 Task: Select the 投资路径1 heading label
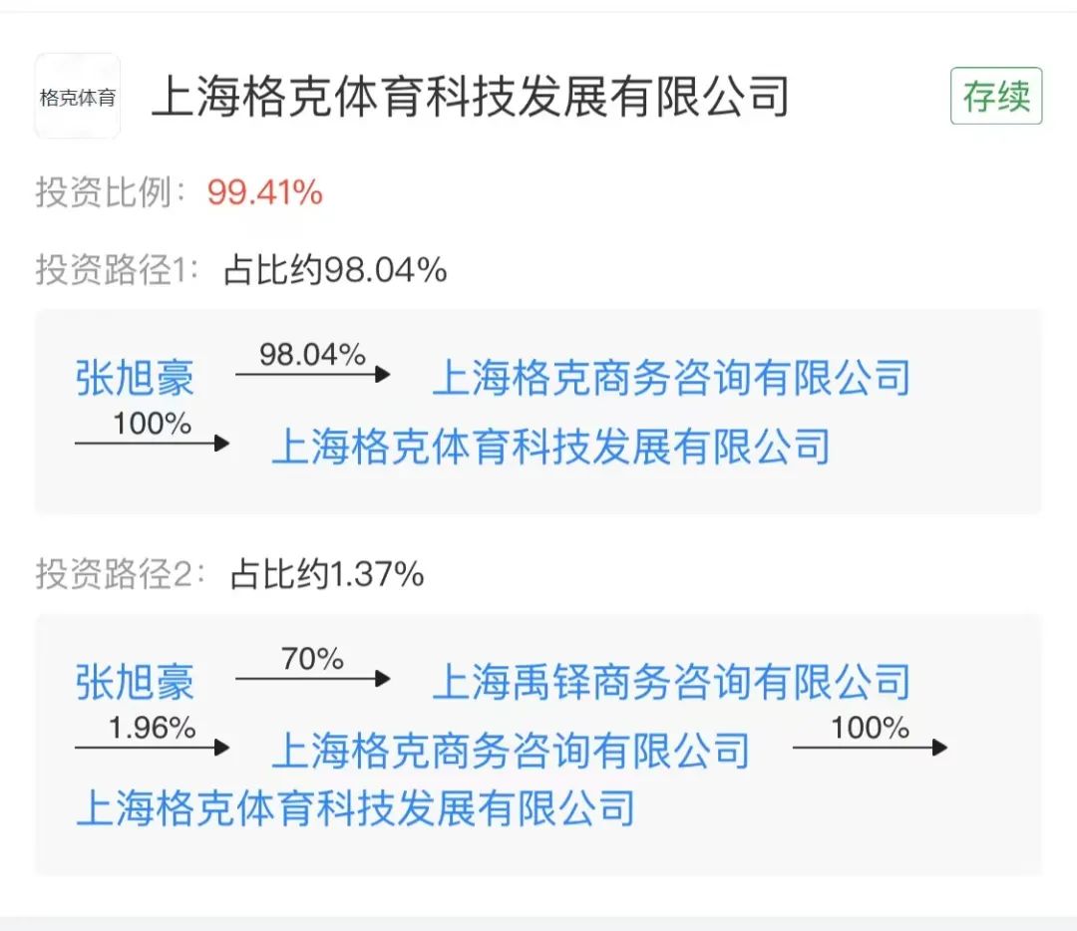(x=119, y=269)
